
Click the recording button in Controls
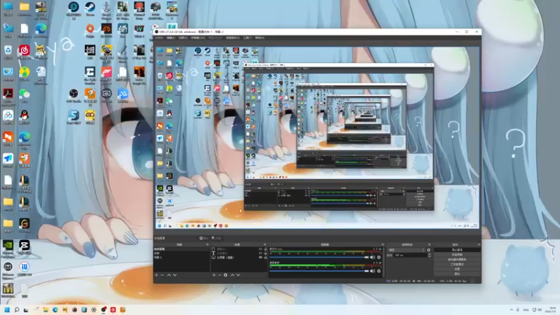(457, 255)
